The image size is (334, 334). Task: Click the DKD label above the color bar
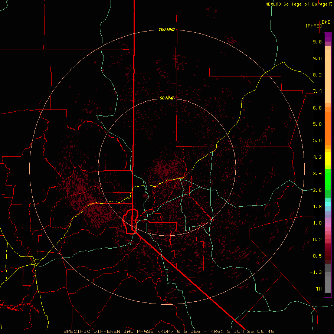(326, 22)
